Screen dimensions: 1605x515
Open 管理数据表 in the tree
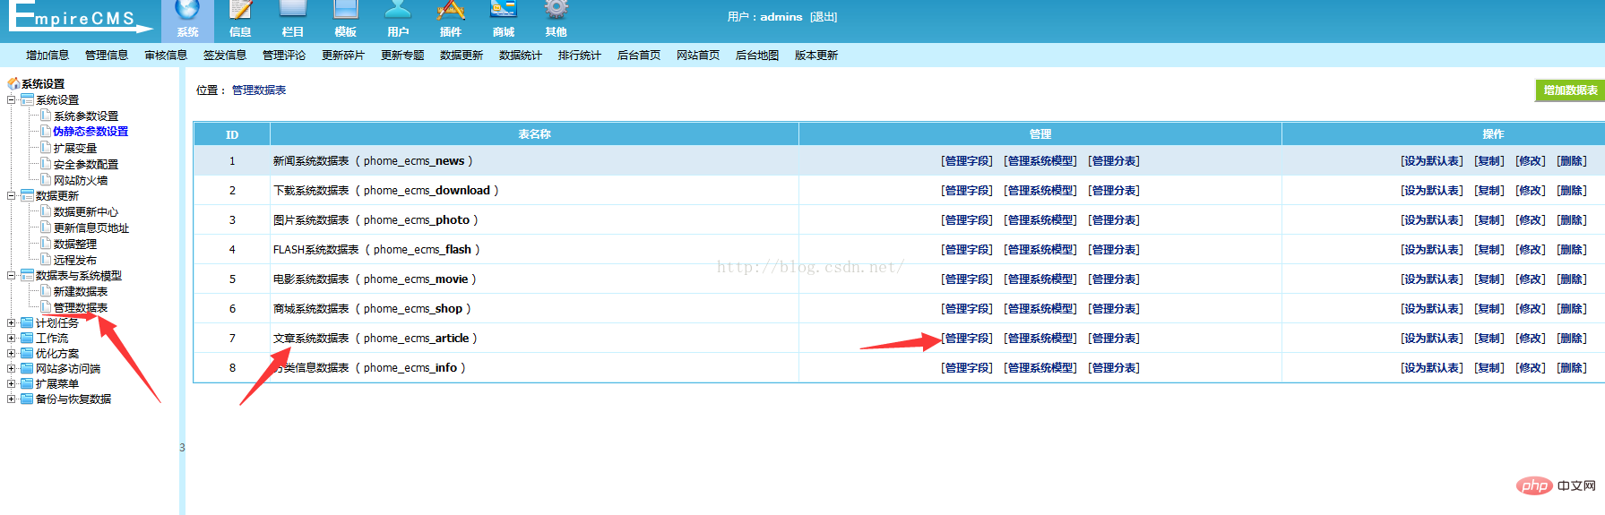click(x=80, y=307)
